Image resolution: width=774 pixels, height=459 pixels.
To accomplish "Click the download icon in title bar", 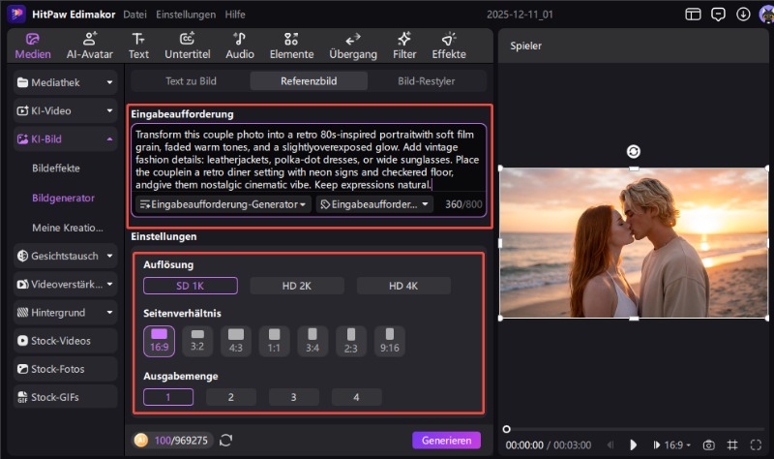I will tap(743, 15).
